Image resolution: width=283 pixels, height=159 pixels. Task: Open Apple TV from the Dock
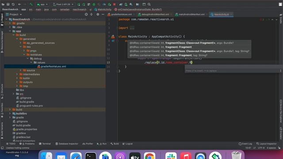tap(135, 156)
